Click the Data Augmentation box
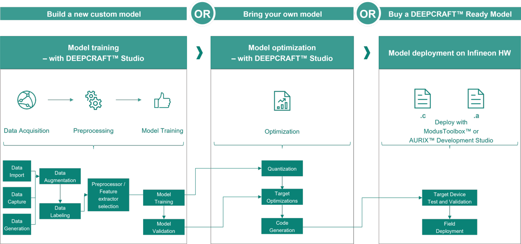Screen dimensions: 521x244 point(60,177)
